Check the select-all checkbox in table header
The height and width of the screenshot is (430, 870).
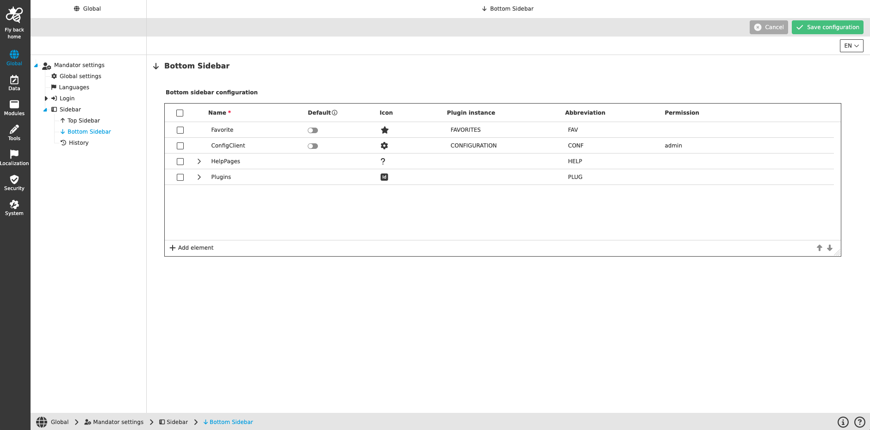pos(180,113)
